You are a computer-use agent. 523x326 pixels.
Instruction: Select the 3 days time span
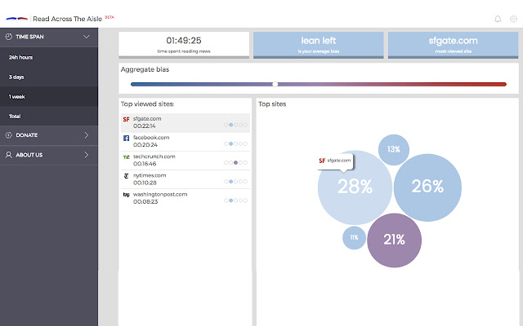point(16,77)
